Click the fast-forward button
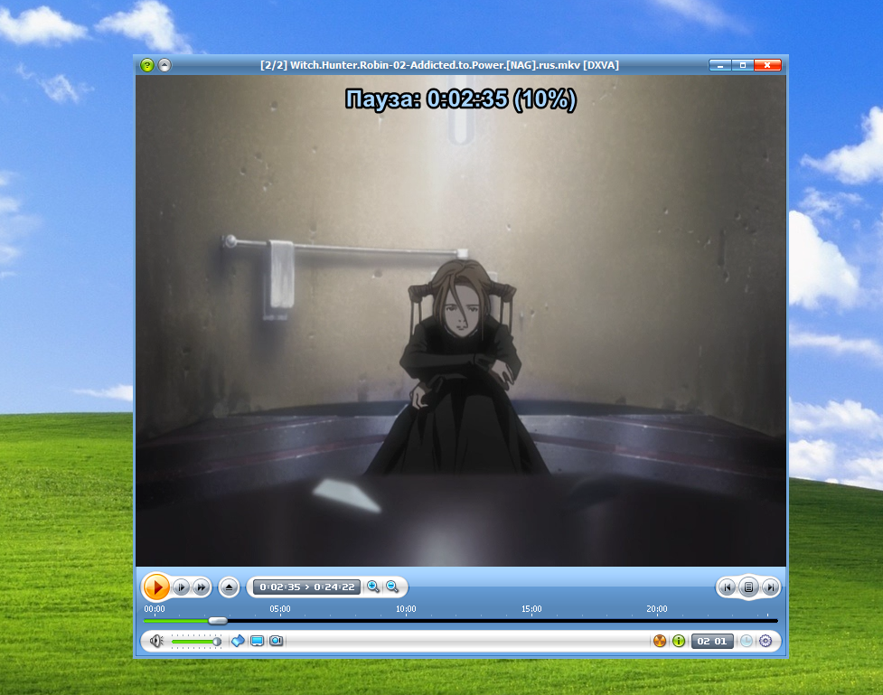883x695 pixels. click(201, 587)
